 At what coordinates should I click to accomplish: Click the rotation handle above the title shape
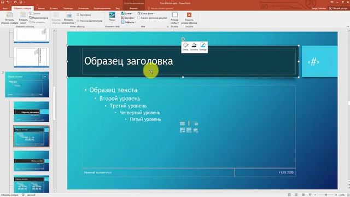[183, 39]
